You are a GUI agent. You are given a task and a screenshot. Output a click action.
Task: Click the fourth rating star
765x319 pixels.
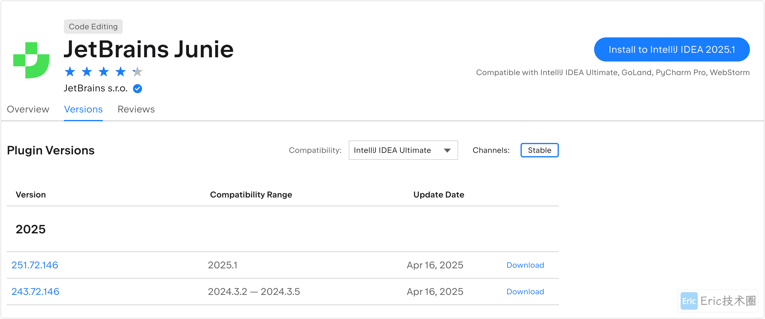pyautogui.click(x=121, y=72)
